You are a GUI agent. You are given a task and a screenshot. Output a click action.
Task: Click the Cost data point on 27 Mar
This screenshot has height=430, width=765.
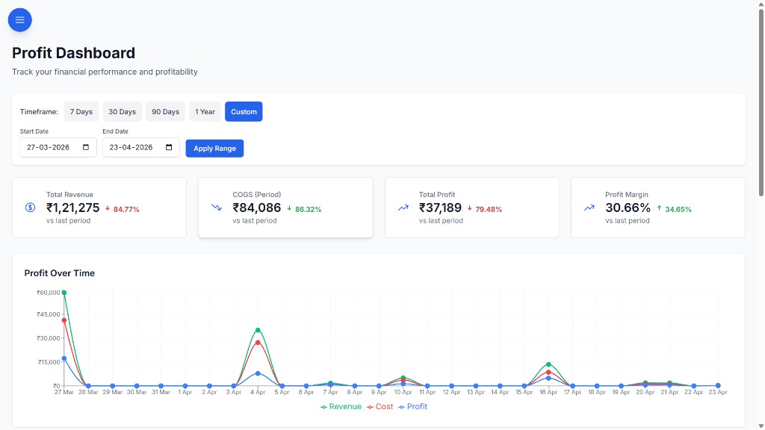[x=64, y=320]
